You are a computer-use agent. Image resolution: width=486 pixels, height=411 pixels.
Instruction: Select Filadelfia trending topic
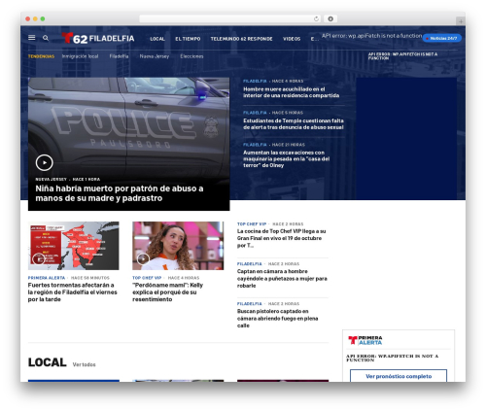(119, 56)
